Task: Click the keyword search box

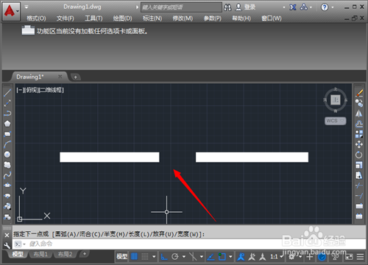Action: point(181,7)
